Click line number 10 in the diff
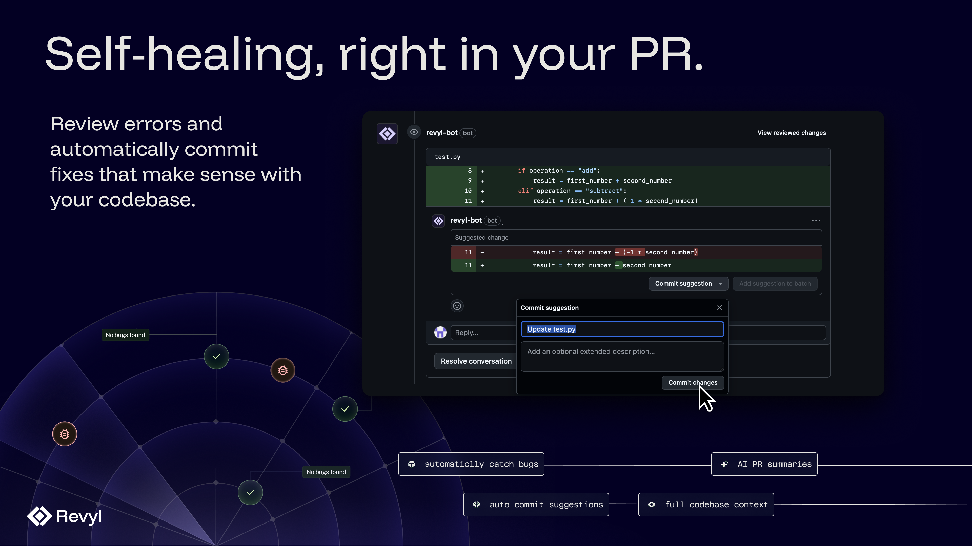The image size is (972, 546). [468, 191]
